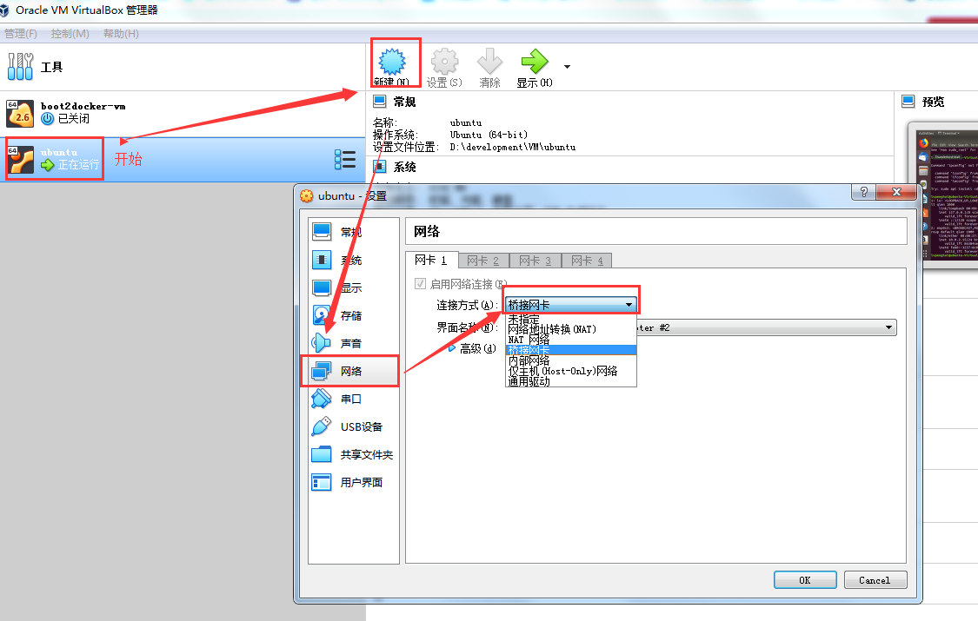Choose 通用驱动 in the attachment list
Viewport: 978px width, 621px height.
(x=570, y=381)
